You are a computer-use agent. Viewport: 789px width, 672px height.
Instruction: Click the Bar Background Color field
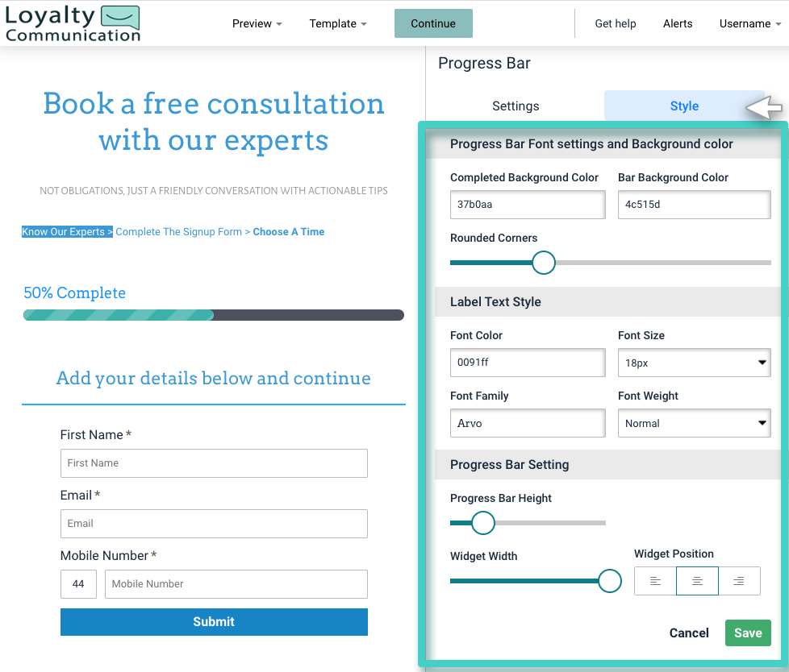695,205
